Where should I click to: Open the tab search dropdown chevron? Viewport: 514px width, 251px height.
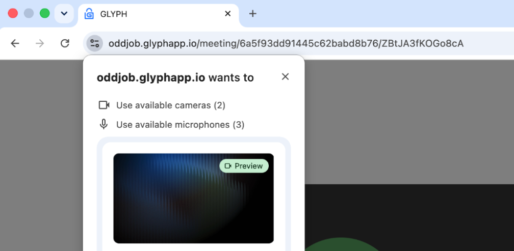(64, 13)
